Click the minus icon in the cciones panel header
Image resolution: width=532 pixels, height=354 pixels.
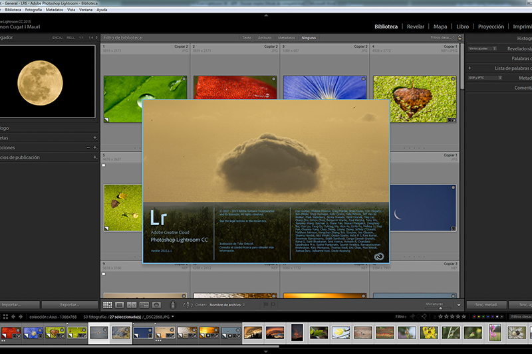pos(88,147)
